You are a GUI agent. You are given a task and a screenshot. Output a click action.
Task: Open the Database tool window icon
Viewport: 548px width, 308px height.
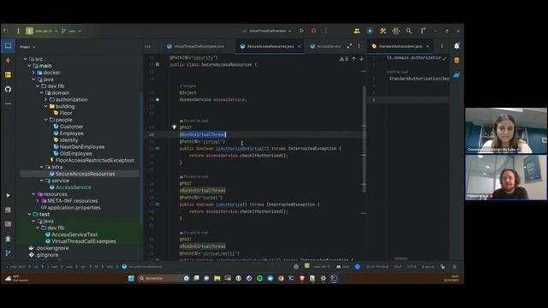(x=456, y=61)
